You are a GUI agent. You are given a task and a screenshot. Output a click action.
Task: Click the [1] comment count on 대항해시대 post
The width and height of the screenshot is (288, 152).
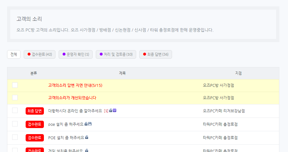[x=106, y=111]
